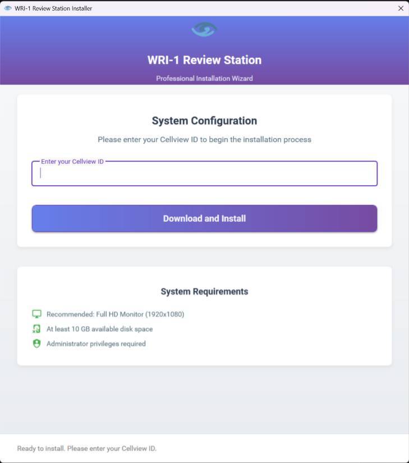Click the '10 GB available disk space' text
Screen dimensions: 409x463
[99, 329]
